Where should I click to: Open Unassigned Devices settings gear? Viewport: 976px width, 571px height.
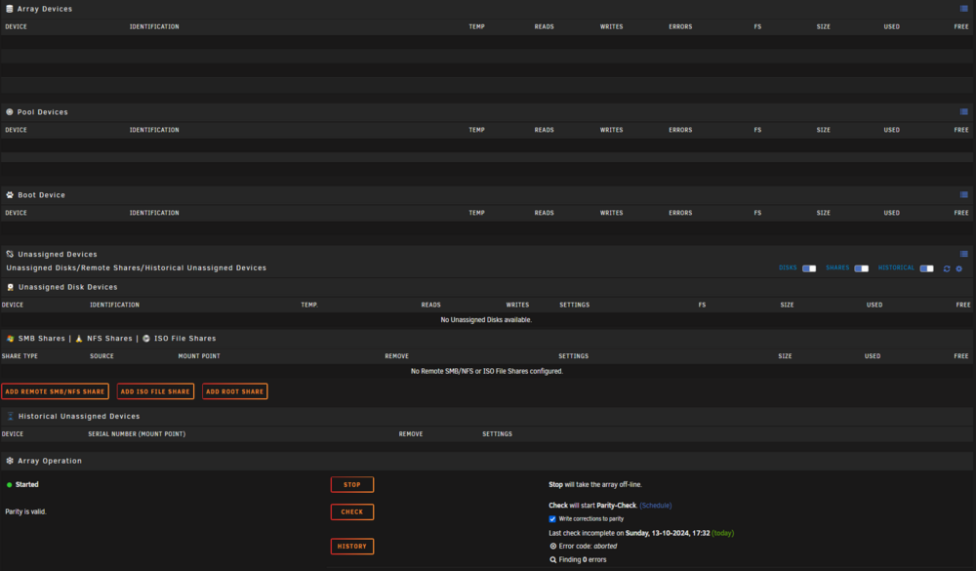pos(959,268)
